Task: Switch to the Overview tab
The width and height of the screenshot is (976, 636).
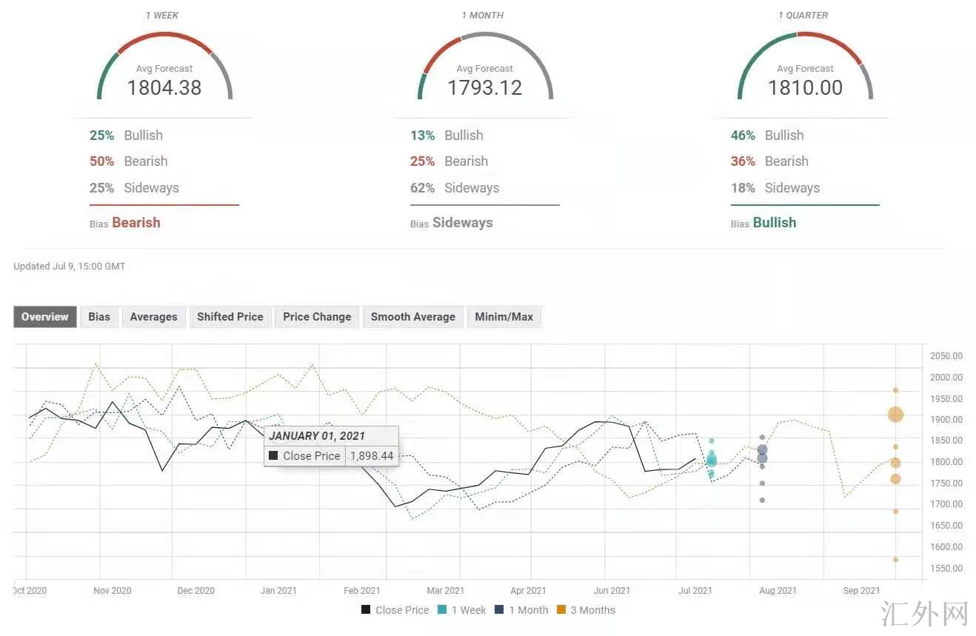Action: point(44,317)
